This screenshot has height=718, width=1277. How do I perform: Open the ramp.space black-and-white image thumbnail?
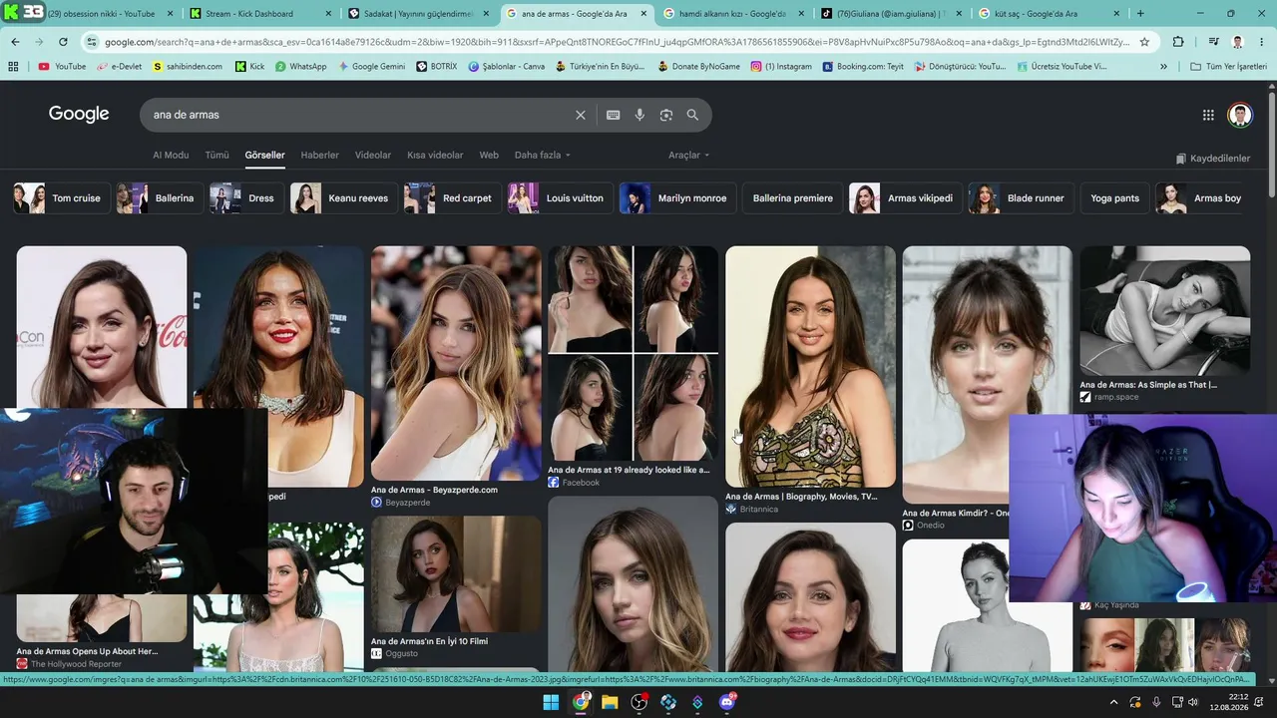click(1164, 310)
